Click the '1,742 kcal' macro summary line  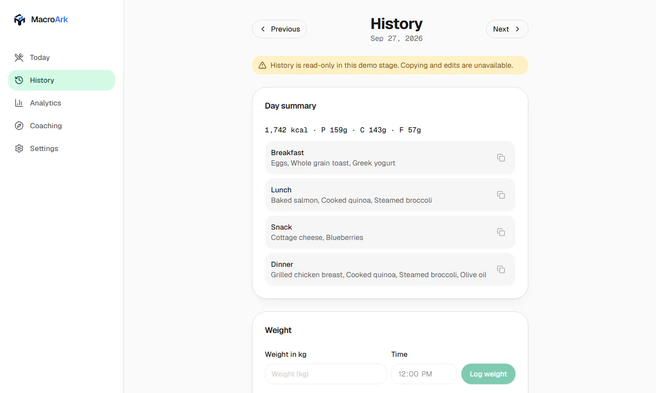click(343, 130)
